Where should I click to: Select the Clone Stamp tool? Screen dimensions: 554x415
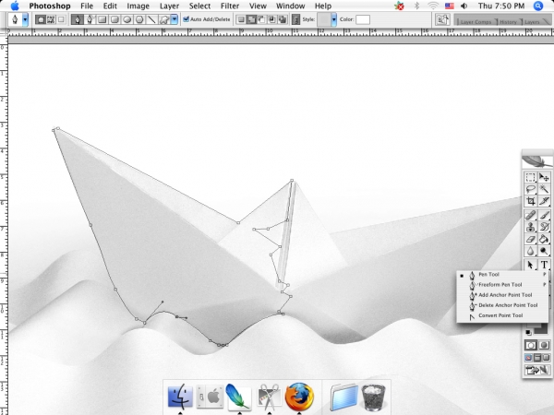[530, 227]
